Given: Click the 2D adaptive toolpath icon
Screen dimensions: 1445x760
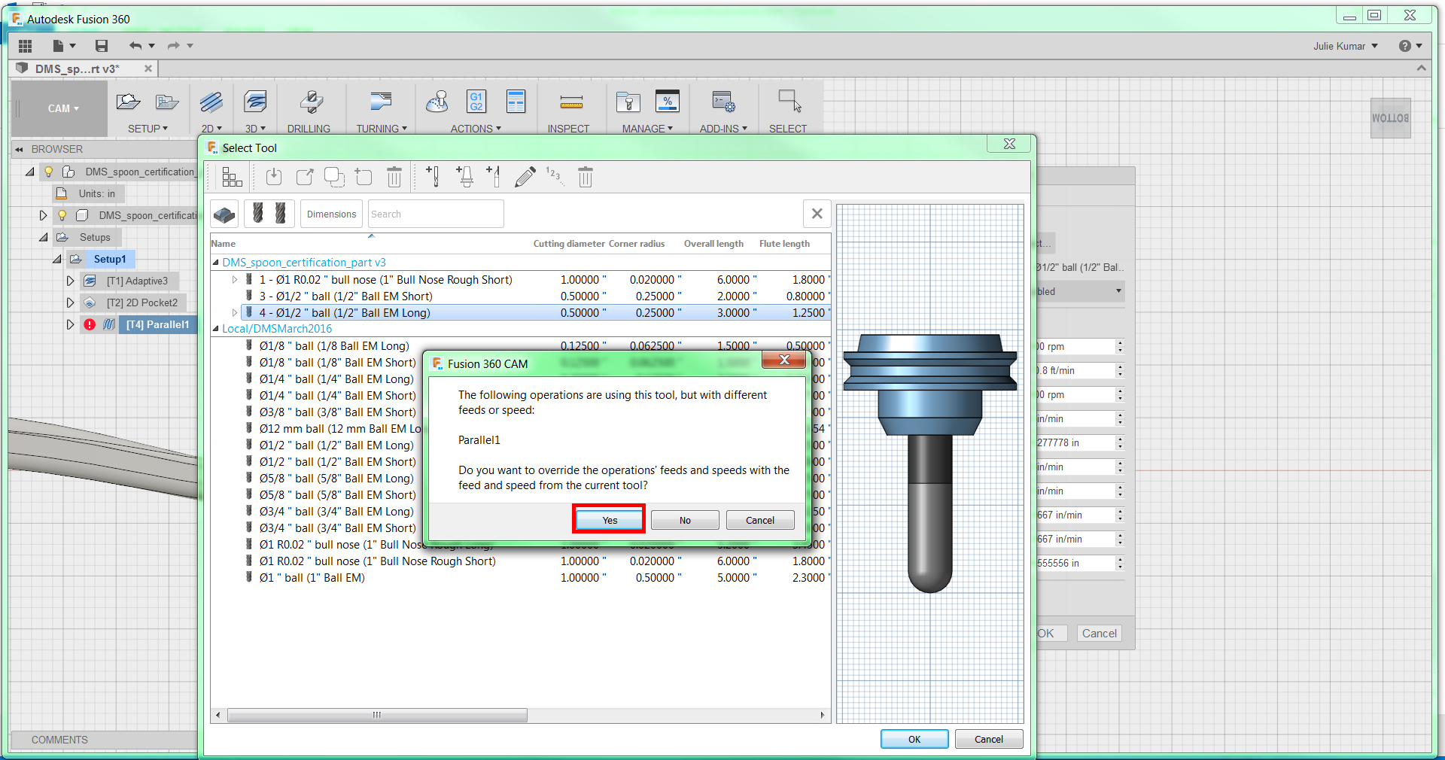Looking at the screenshot, I should [211, 102].
